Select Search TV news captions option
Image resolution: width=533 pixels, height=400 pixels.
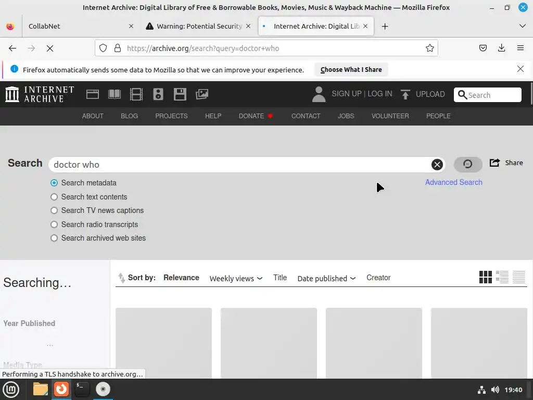[54, 210]
